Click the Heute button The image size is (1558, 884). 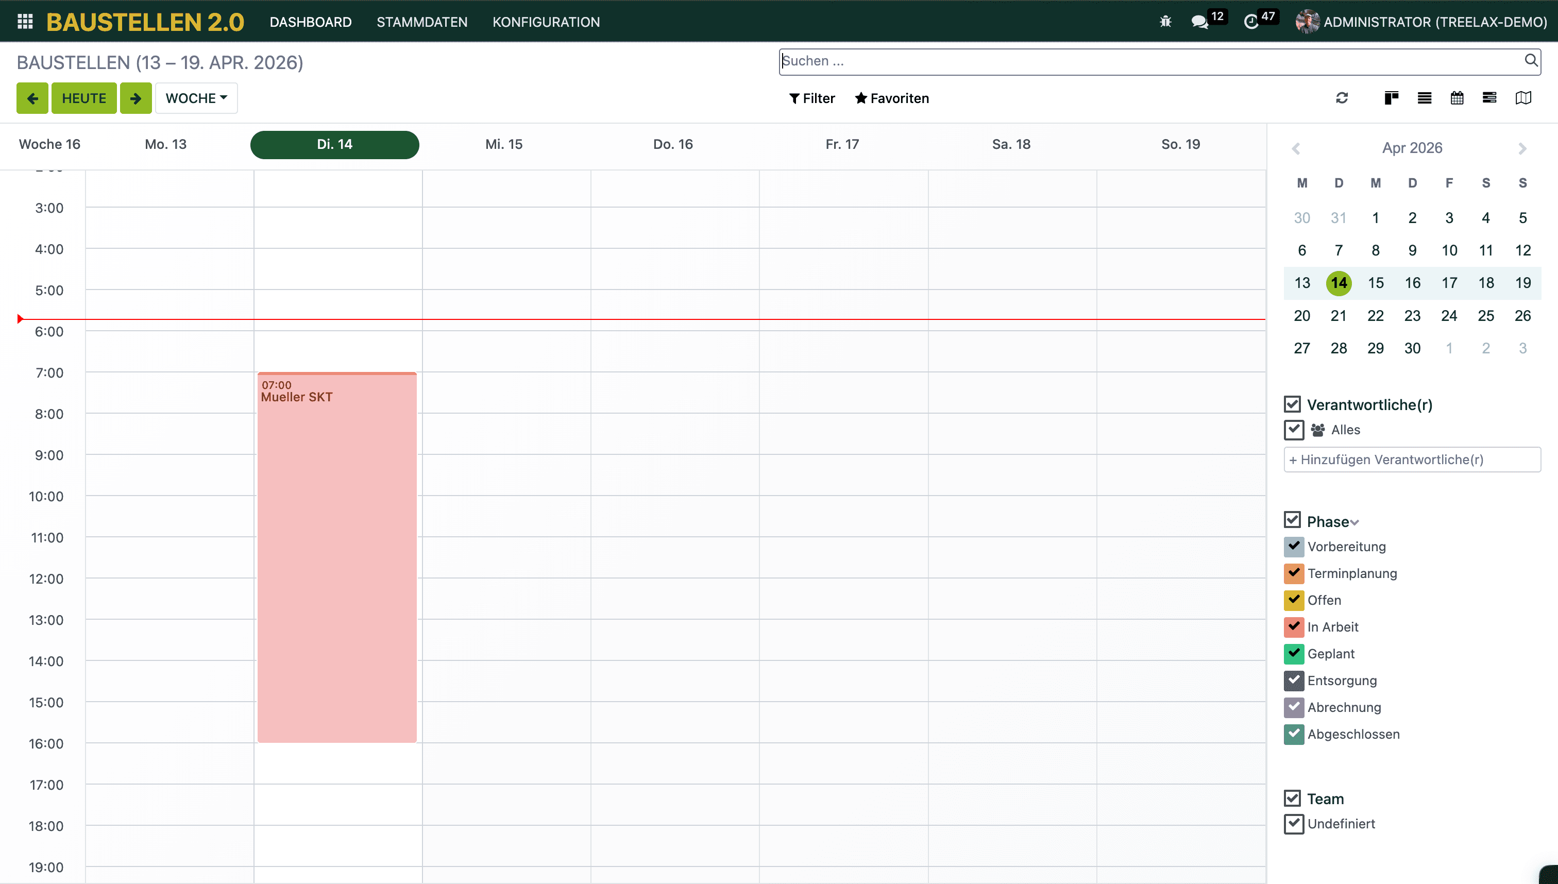click(x=84, y=98)
